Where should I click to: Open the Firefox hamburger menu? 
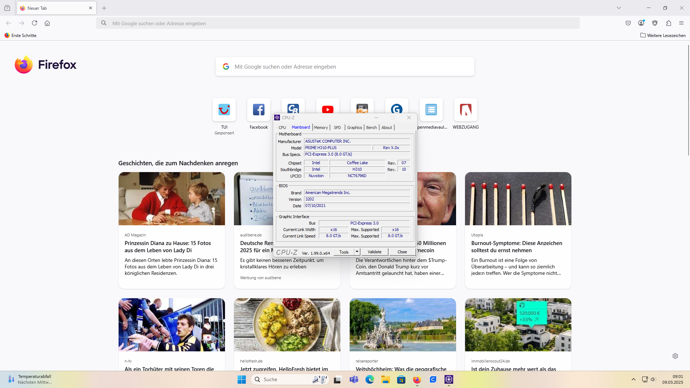tap(681, 23)
